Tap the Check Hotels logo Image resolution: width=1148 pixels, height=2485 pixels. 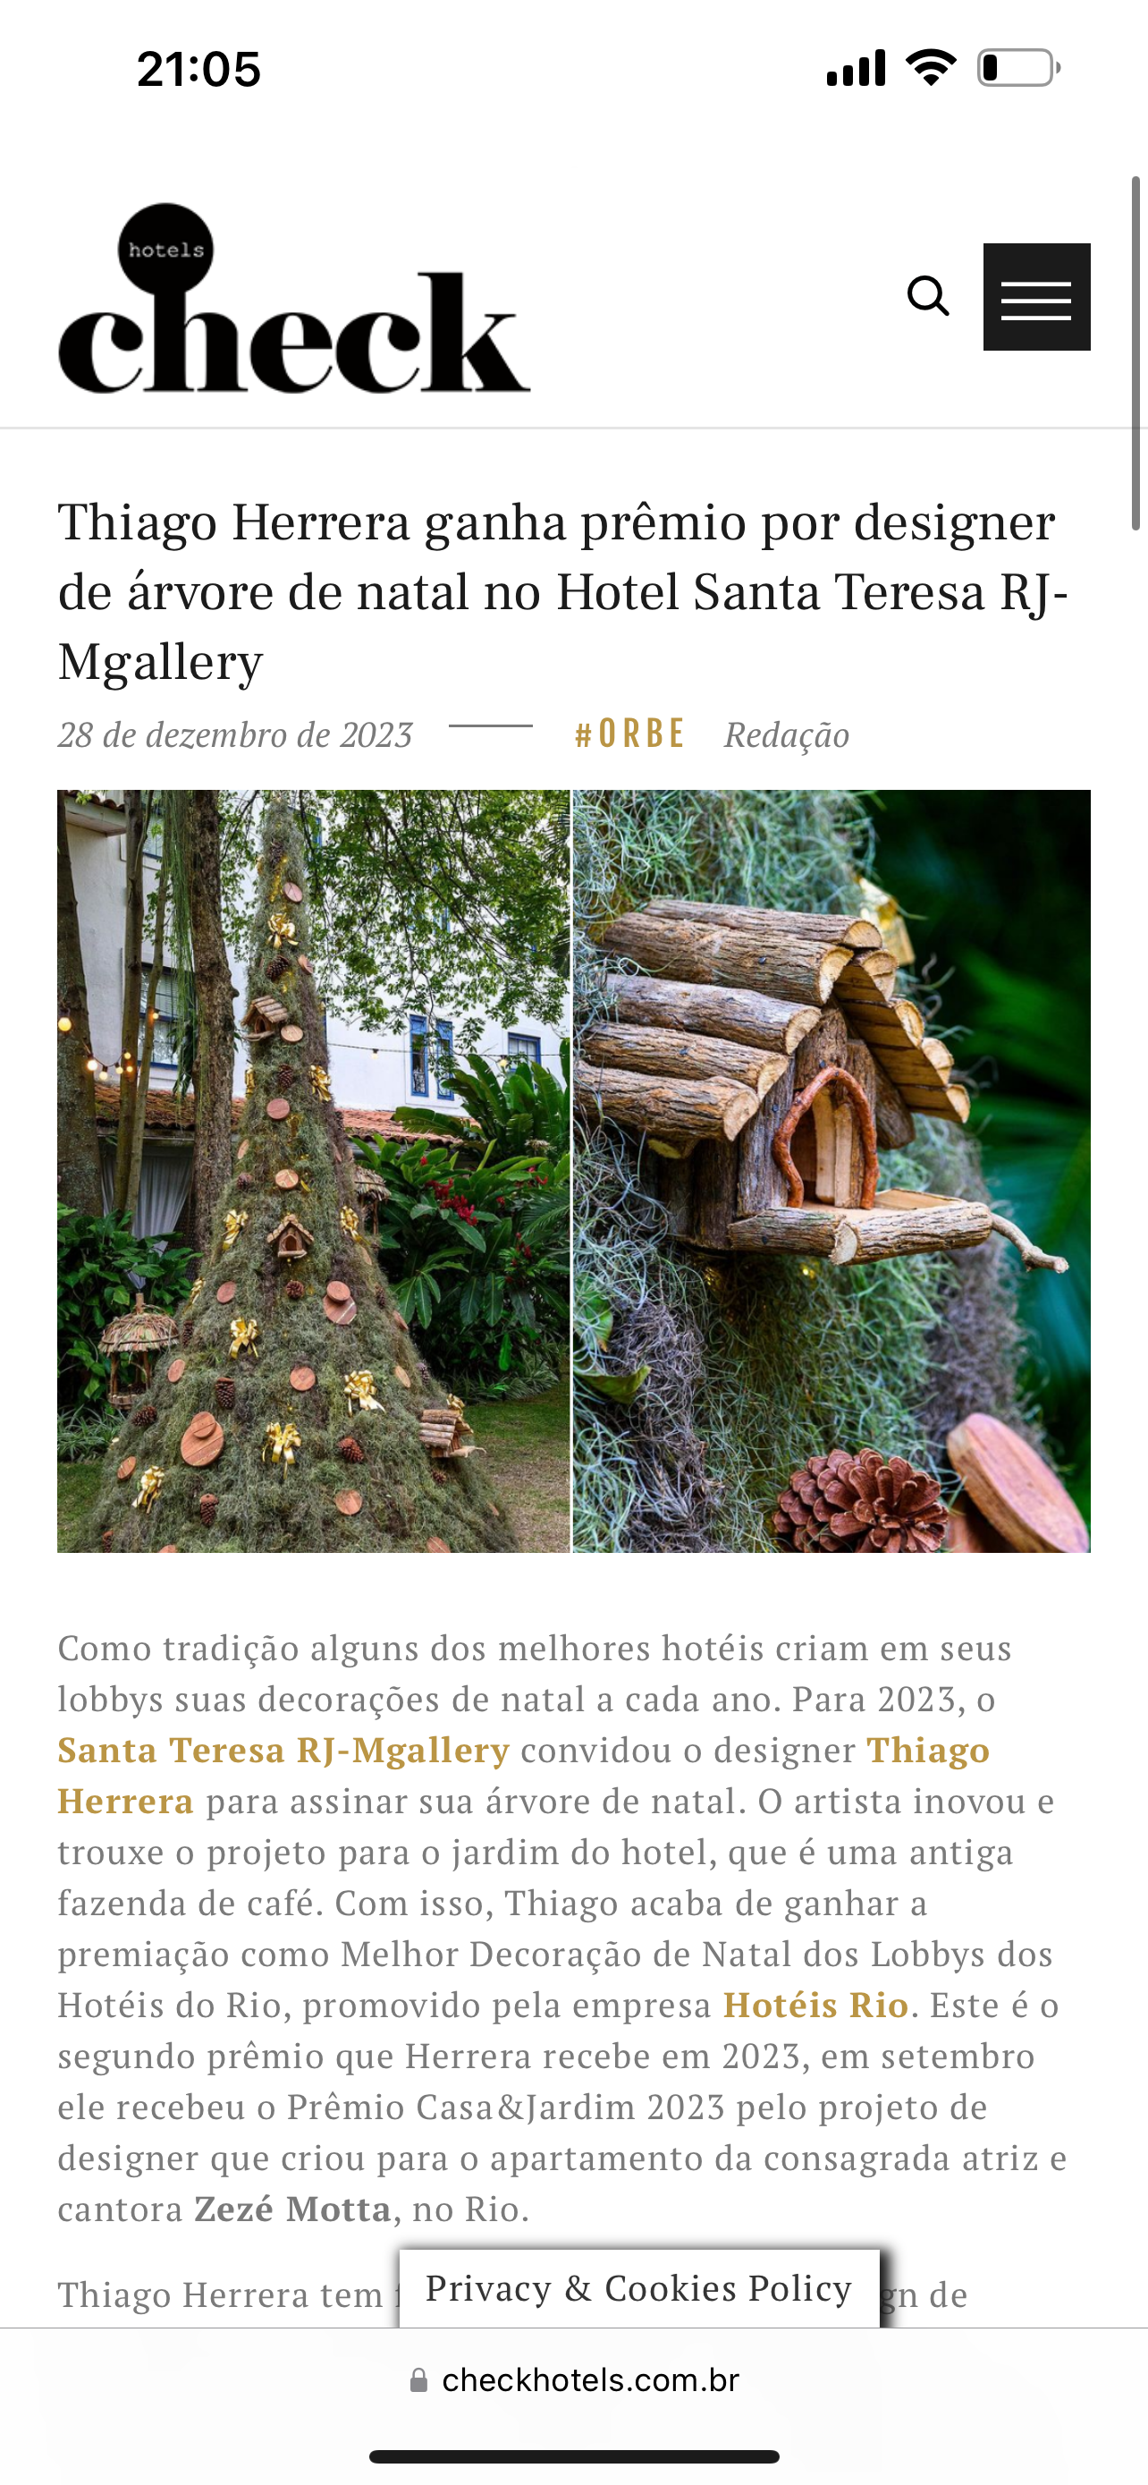point(294,298)
